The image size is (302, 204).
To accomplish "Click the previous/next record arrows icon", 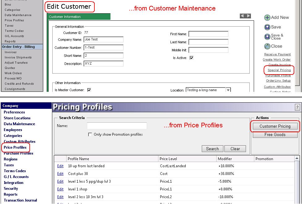I will 245,16.
